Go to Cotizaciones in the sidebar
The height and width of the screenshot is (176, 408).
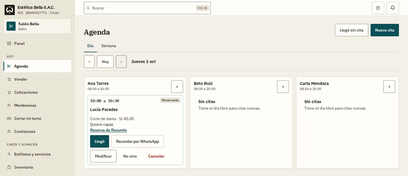37,92
